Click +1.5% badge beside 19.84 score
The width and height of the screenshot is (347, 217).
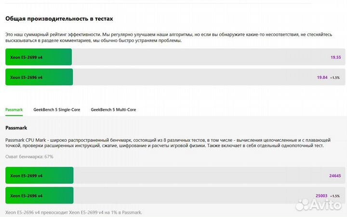coord(335,77)
